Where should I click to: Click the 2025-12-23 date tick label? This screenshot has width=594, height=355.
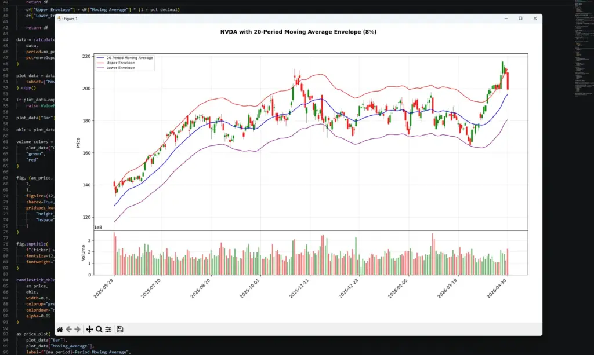(349, 288)
